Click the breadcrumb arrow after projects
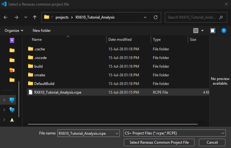Viewport: 231px width, 148px height. click(x=72, y=17)
